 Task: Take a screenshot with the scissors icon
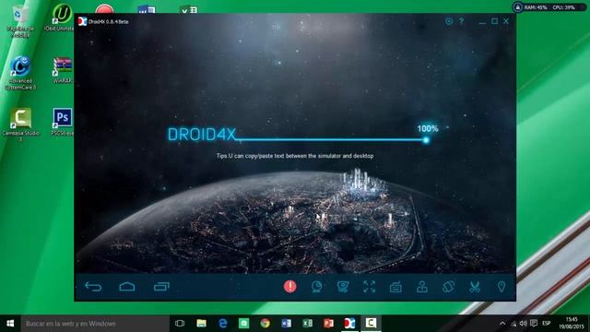point(475,287)
